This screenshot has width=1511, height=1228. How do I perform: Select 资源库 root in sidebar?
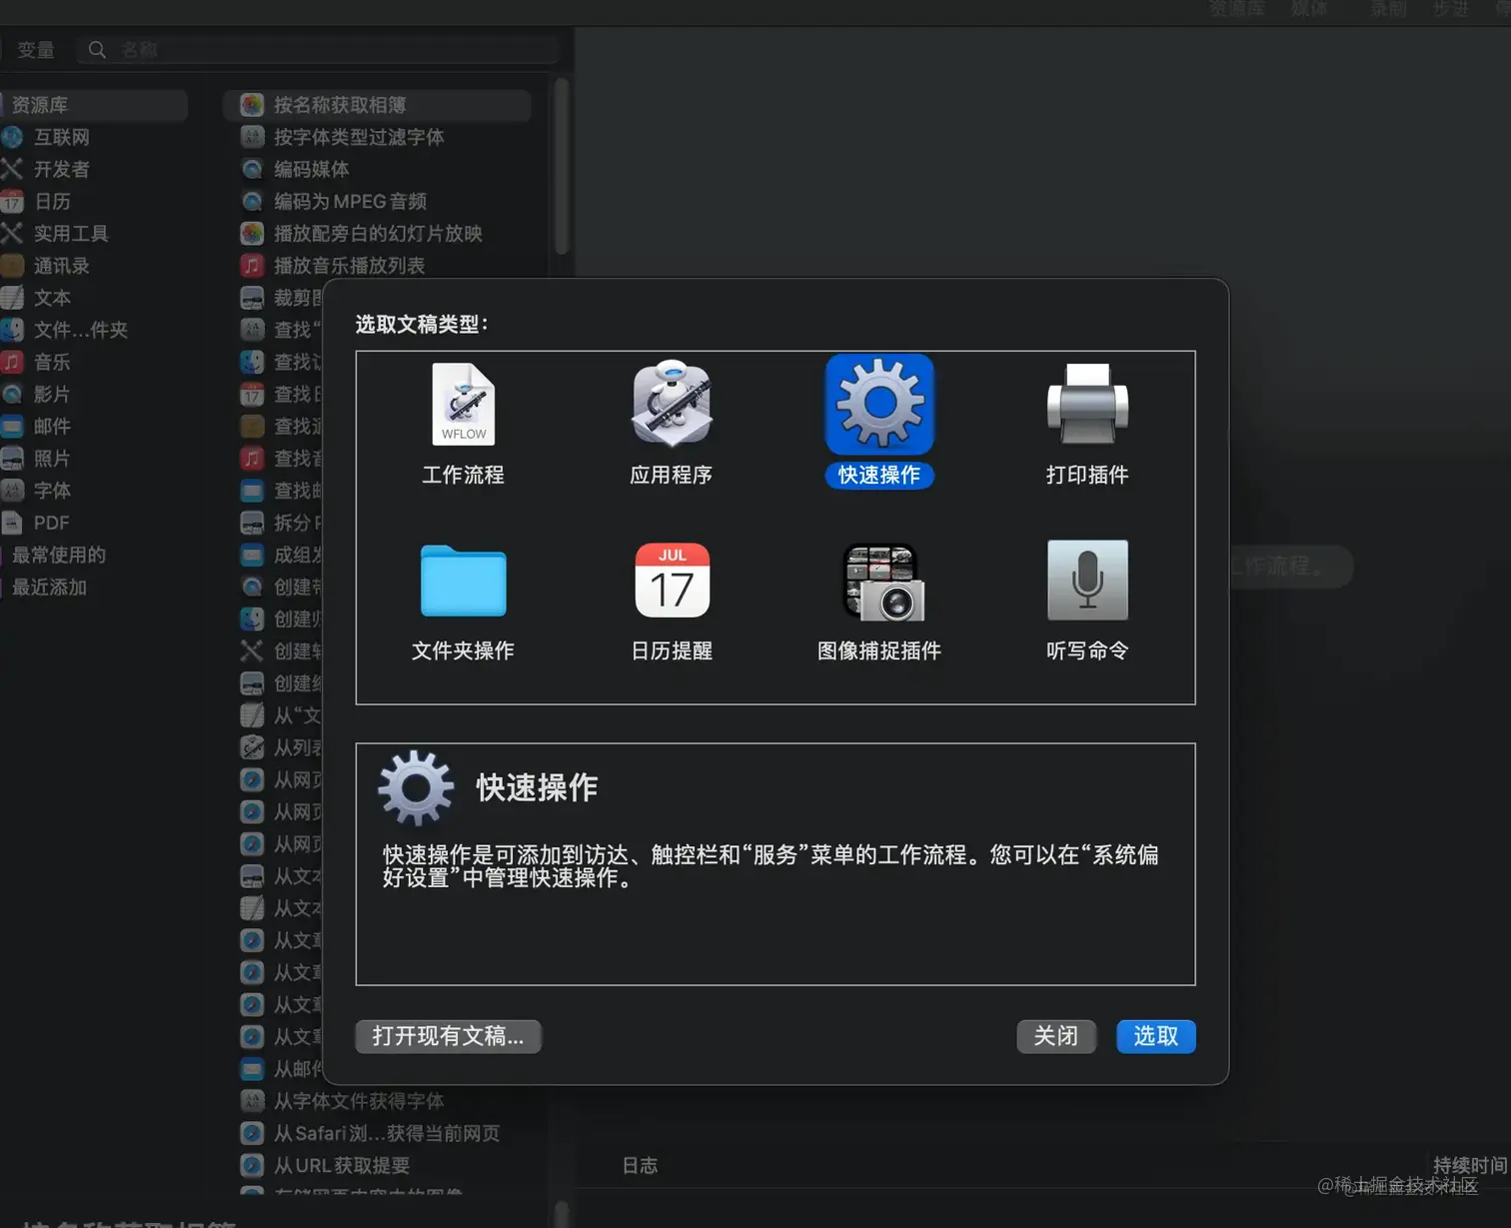coord(93,105)
